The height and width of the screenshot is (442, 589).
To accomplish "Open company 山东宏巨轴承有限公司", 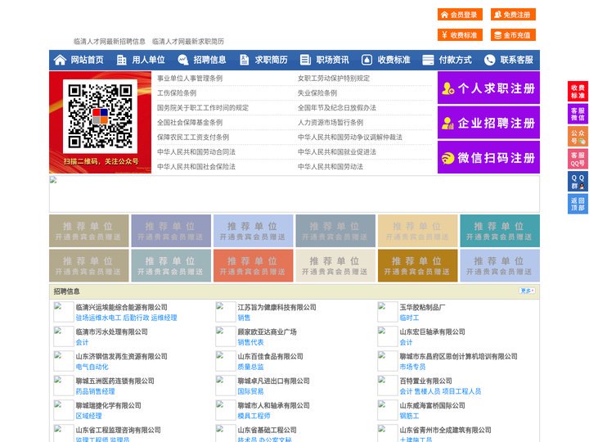I will point(432,331).
